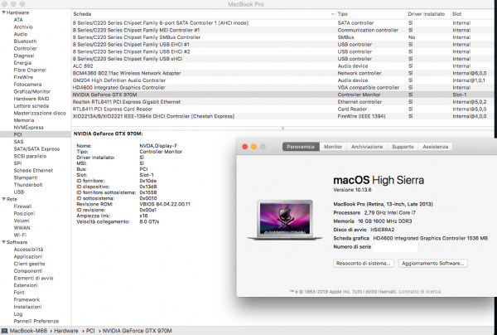Select Wi-Fi under Rete
The height and width of the screenshot is (335, 497).
[20, 235]
